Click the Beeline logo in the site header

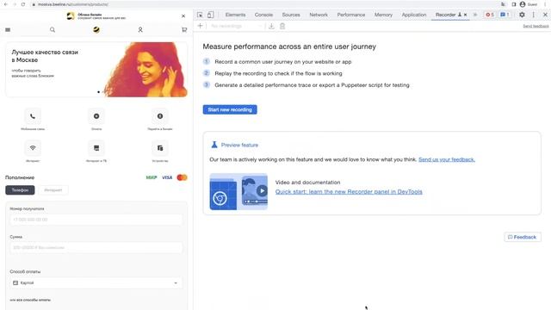96,29
